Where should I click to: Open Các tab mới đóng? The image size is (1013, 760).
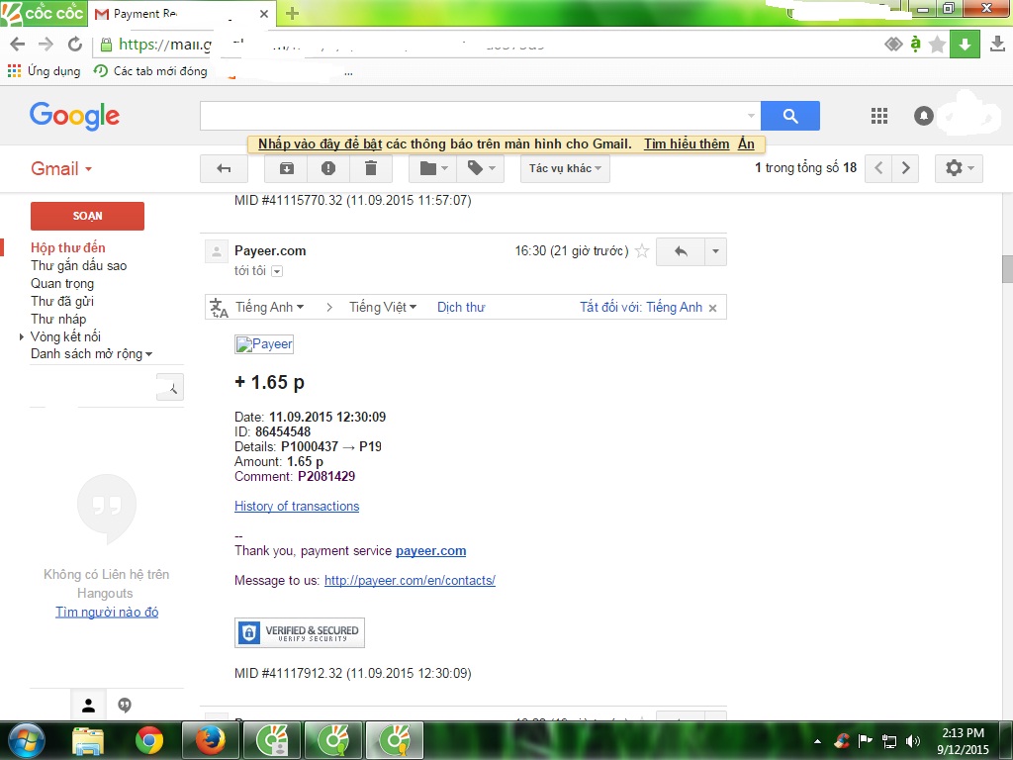click(150, 71)
